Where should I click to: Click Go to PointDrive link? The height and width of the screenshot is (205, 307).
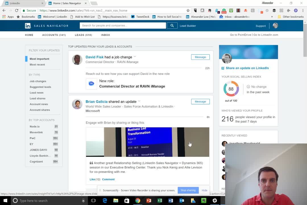[x=240, y=35]
